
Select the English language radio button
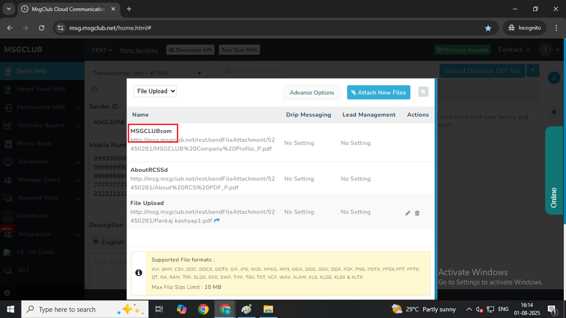(96, 242)
